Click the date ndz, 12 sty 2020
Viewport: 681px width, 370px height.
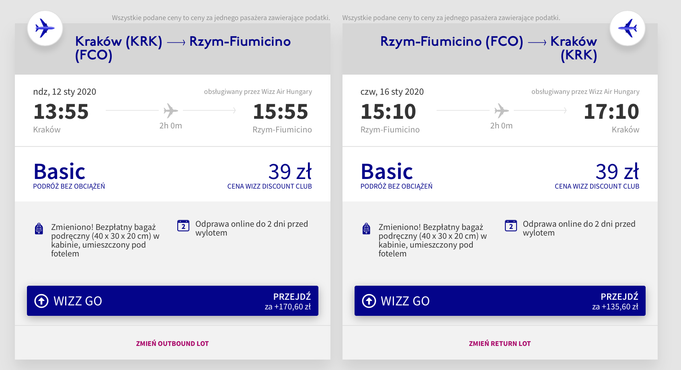coord(65,92)
